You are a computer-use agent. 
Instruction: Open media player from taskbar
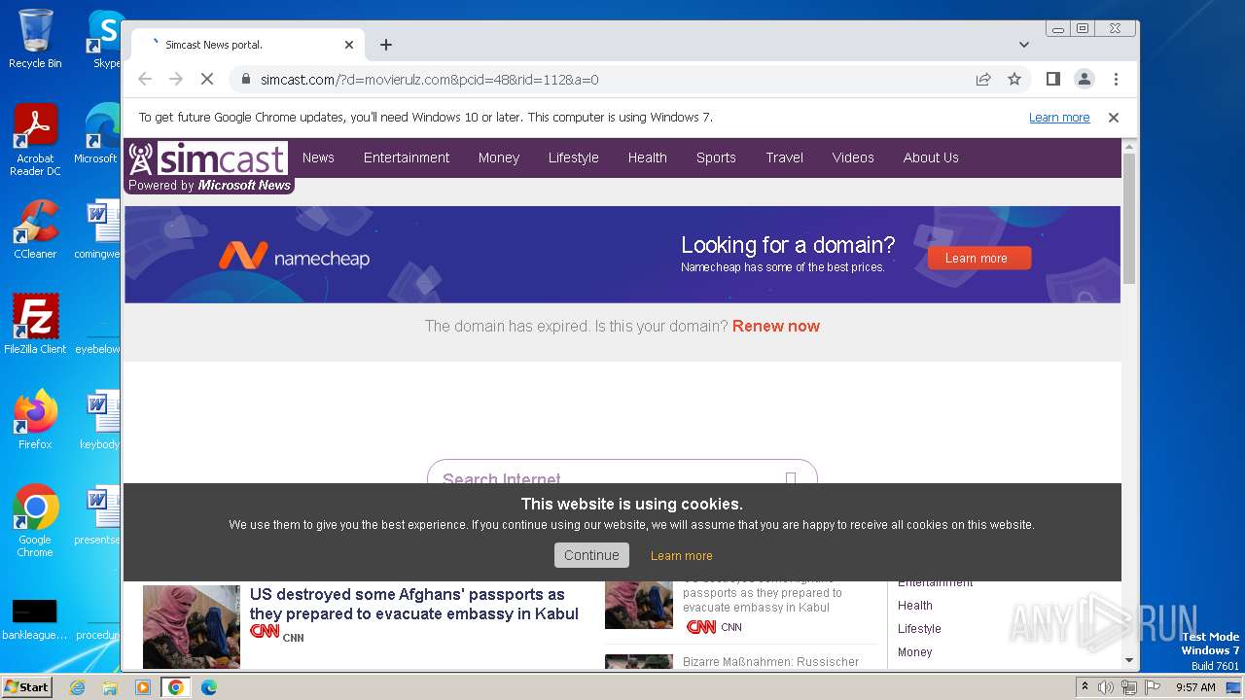(x=143, y=687)
